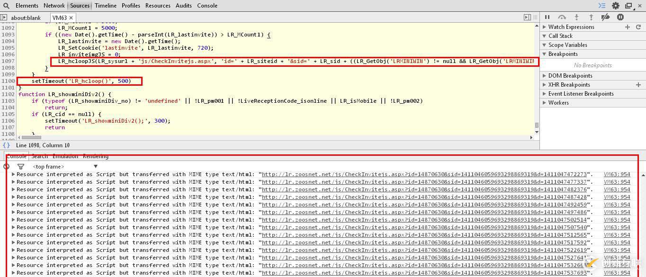Toggle pause on exceptions
The height and width of the screenshot is (277, 646).
(x=620, y=17)
